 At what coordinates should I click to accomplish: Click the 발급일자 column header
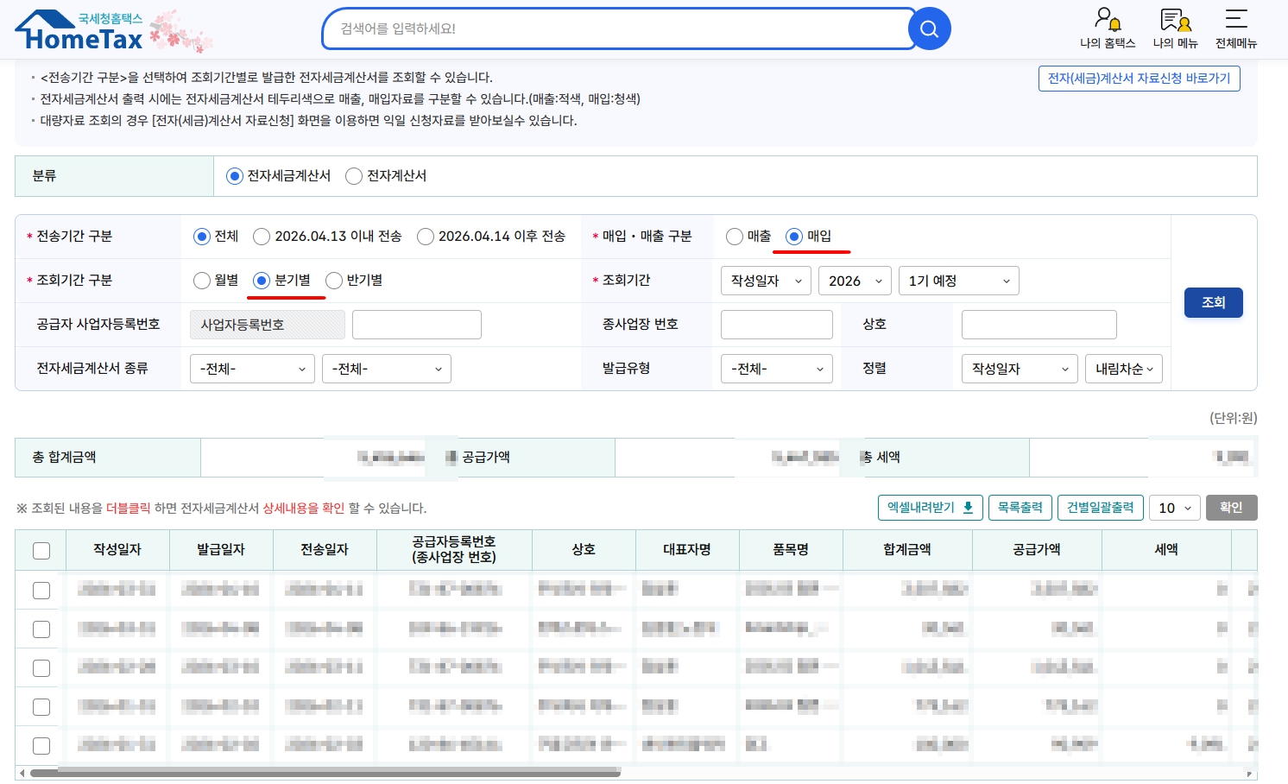[221, 550]
